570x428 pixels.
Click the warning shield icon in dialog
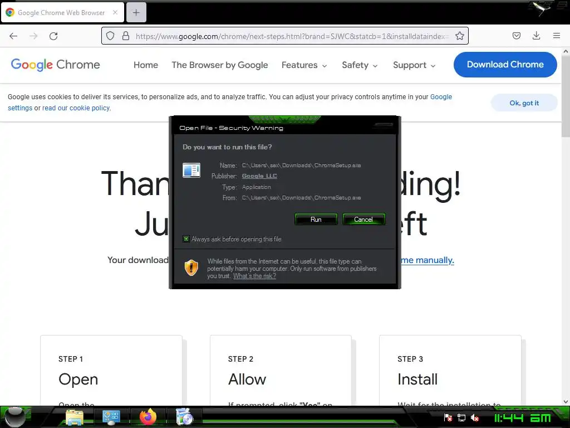(x=191, y=268)
